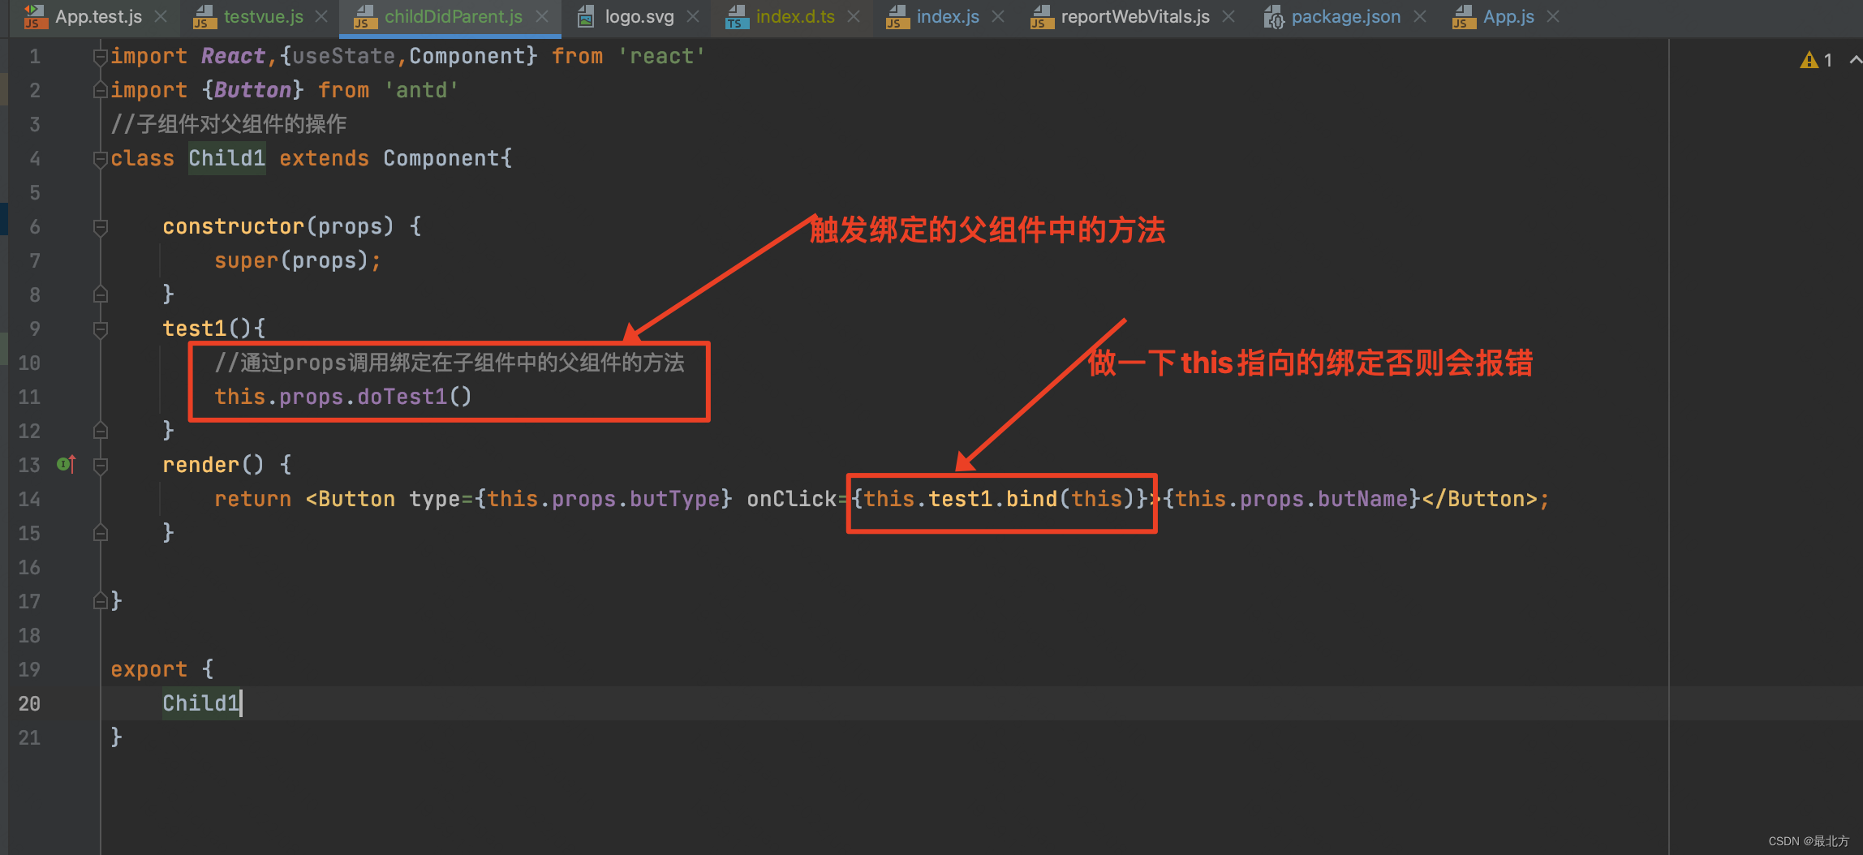Close the testvue.js tab
This screenshot has height=855, width=1863.
click(x=321, y=16)
